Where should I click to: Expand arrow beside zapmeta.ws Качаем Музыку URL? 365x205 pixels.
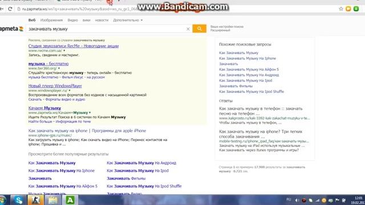[x=90, y=113]
